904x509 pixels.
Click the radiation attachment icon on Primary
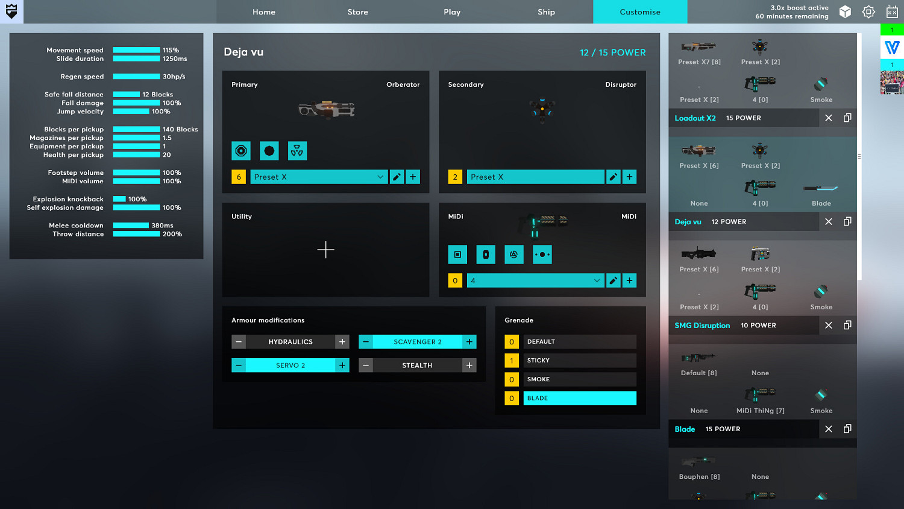tap(297, 151)
